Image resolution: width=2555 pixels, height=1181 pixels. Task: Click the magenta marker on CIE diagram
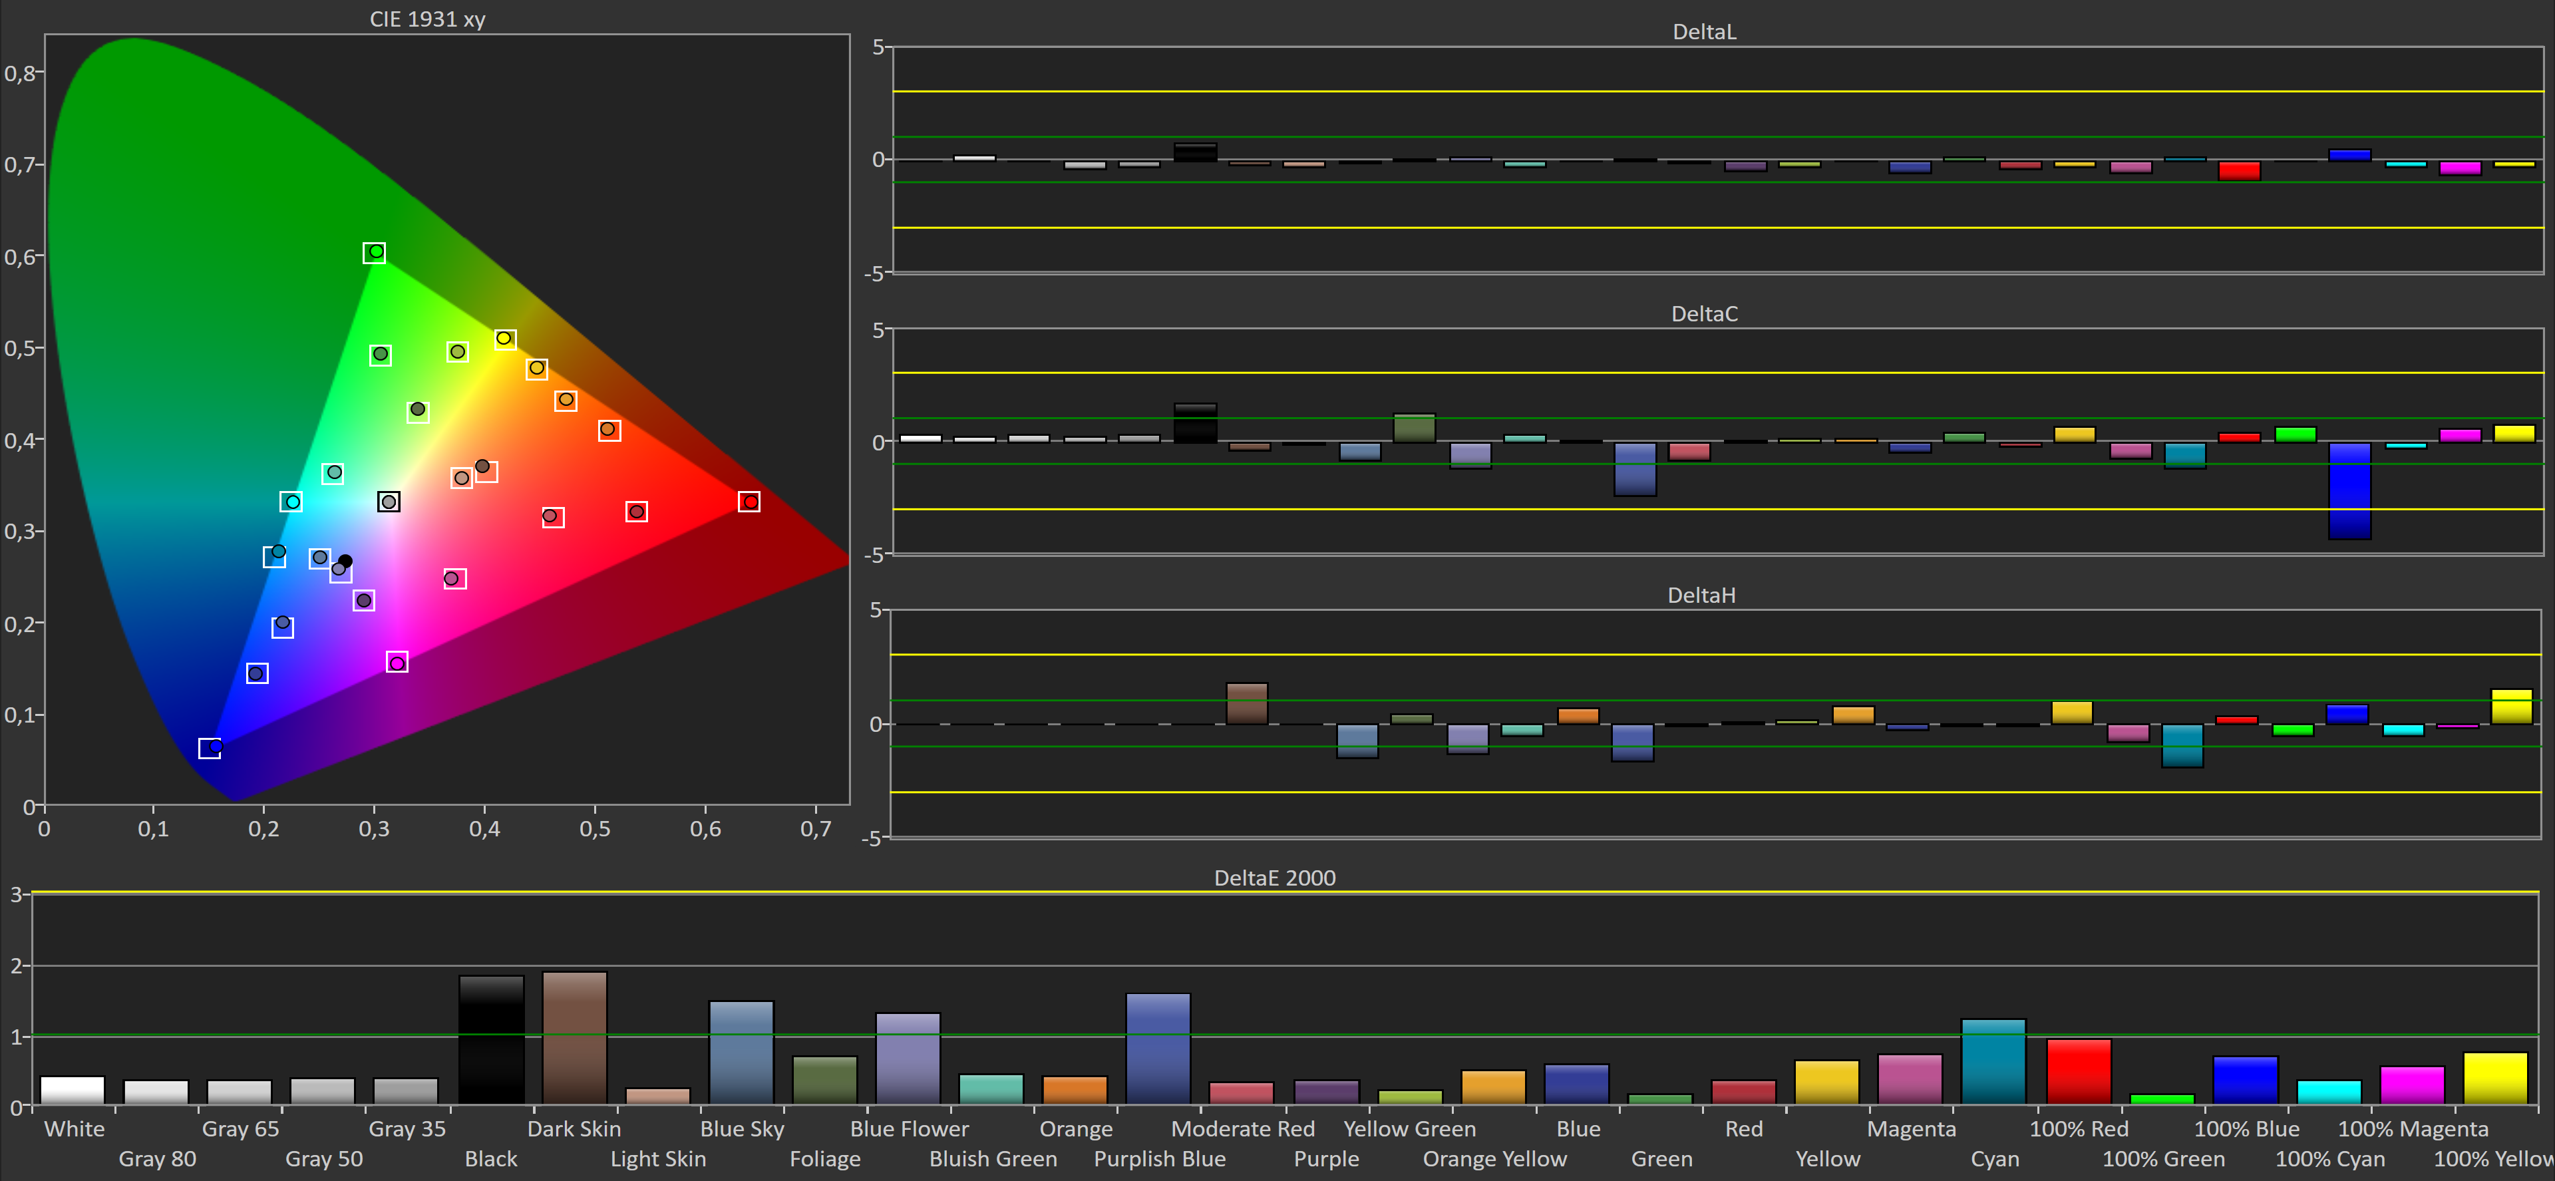click(x=397, y=663)
